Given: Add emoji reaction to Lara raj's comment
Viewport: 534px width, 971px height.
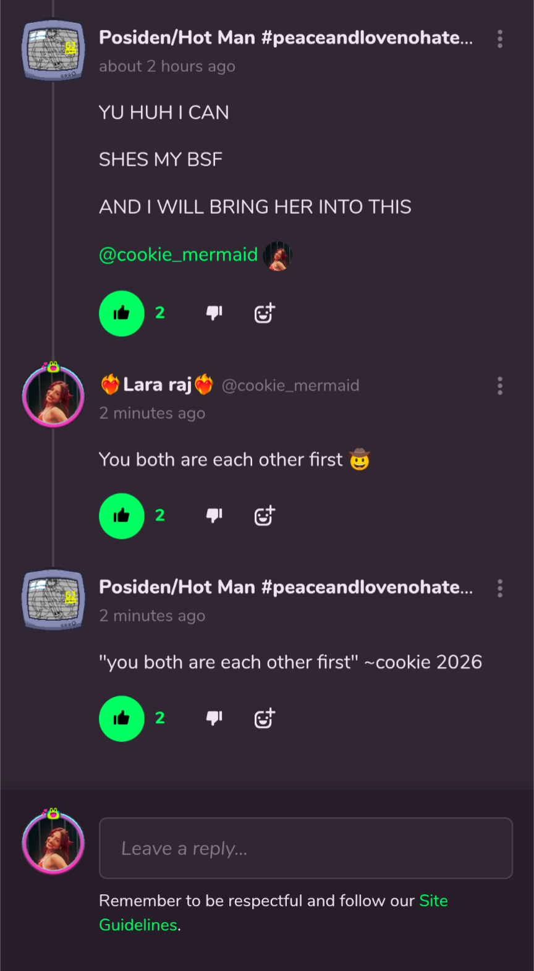Looking at the screenshot, I should click(x=265, y=515).
